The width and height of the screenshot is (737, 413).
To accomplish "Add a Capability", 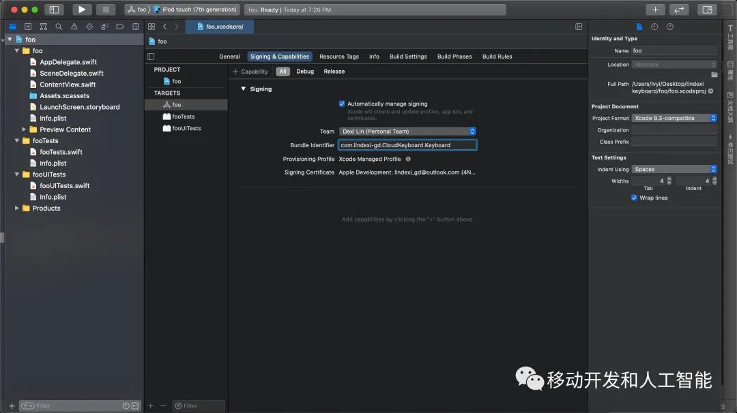I will click(x=250, y=72).
